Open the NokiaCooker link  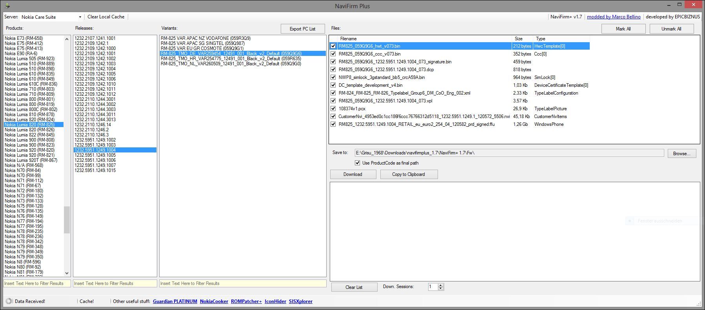pos(214,301)
